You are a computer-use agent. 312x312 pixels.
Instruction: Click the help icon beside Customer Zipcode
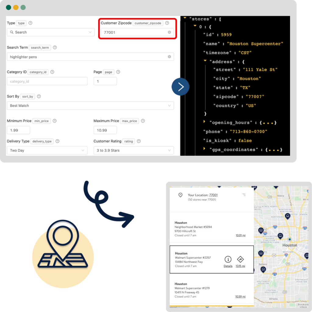tap(167, 23)
